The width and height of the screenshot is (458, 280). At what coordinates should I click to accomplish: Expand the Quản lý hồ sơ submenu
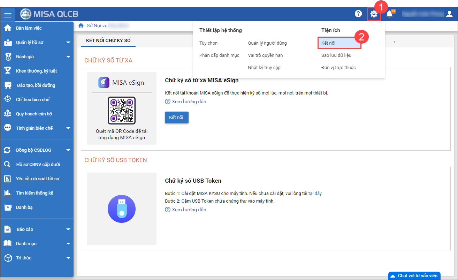coord(68,43)
